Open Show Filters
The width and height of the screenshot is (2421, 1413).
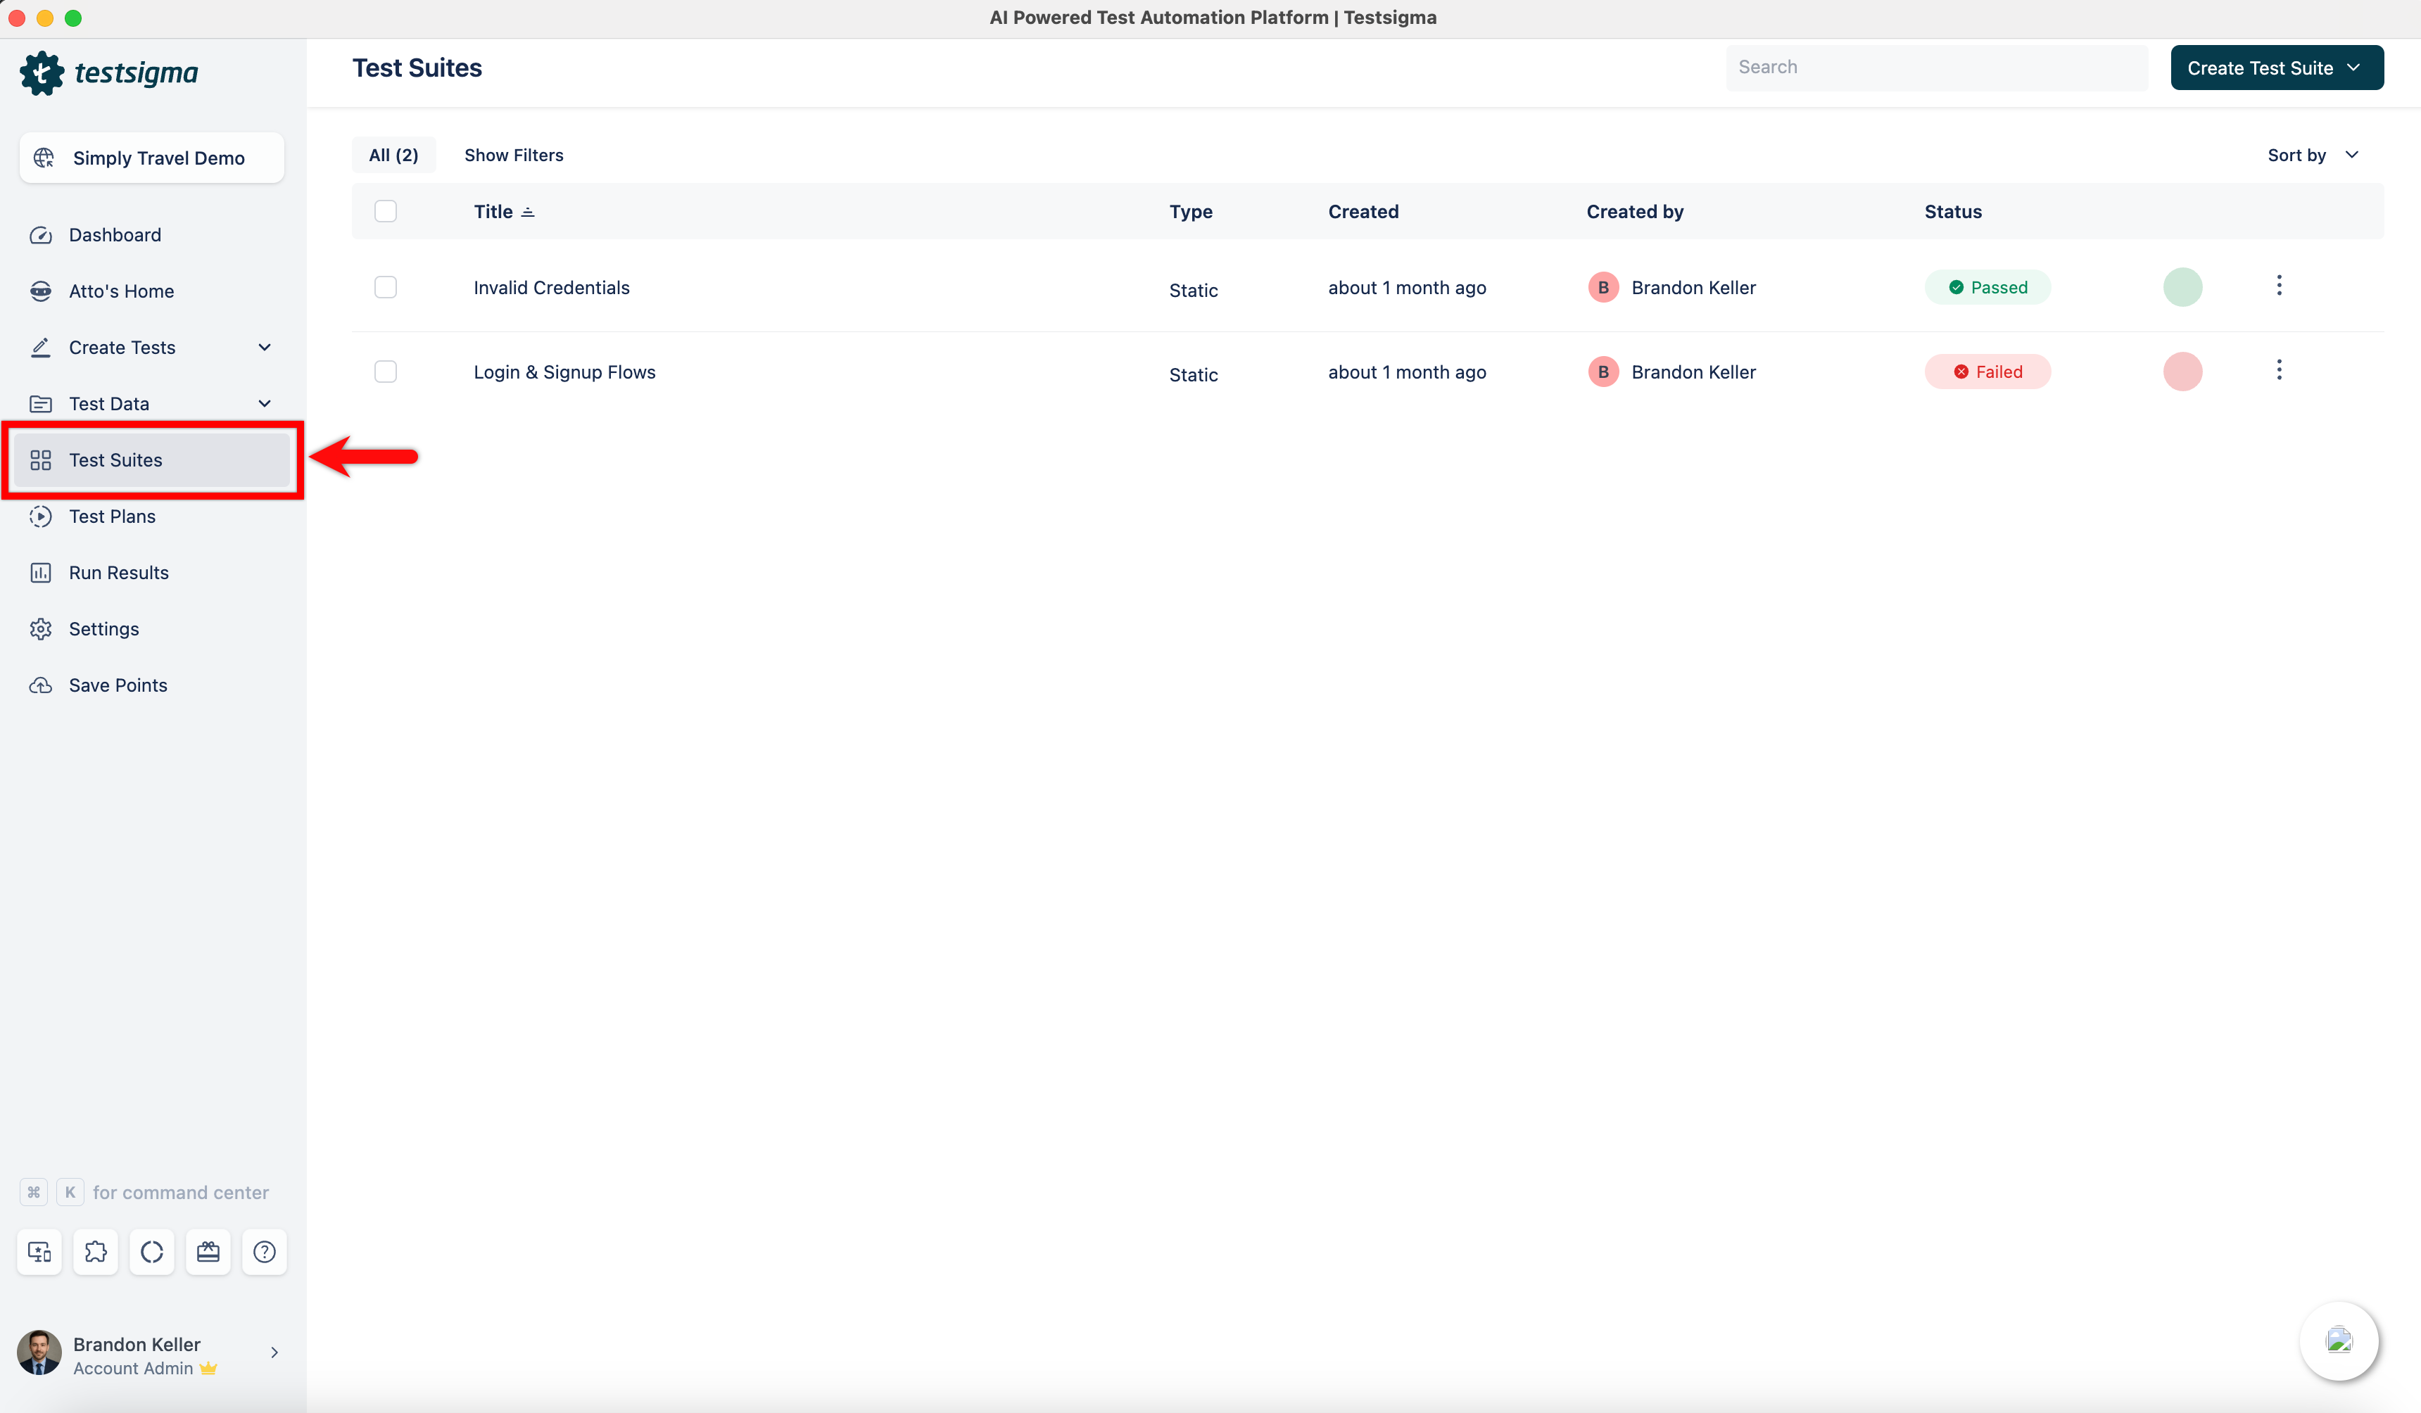point(514,155)
